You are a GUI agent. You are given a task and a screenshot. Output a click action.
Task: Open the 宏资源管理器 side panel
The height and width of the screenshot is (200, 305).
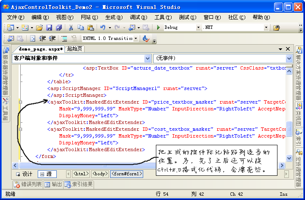coord(299,168)
